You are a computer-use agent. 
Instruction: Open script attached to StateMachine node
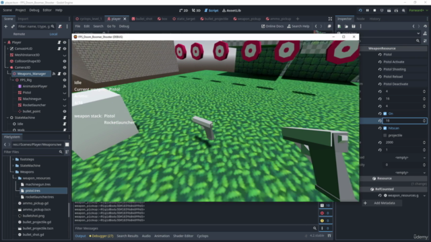coord(65,118)
